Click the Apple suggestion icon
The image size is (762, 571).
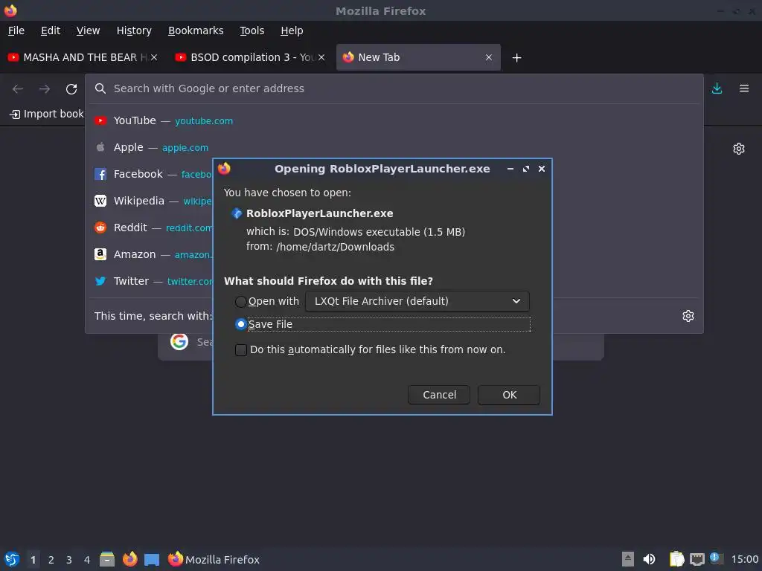(x=100, y=147)
